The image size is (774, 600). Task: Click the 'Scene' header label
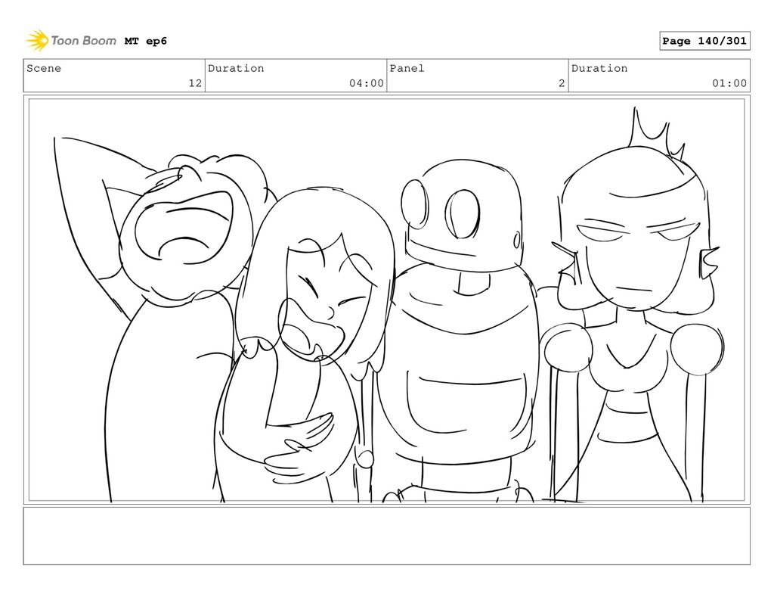[x=44, y=68]
